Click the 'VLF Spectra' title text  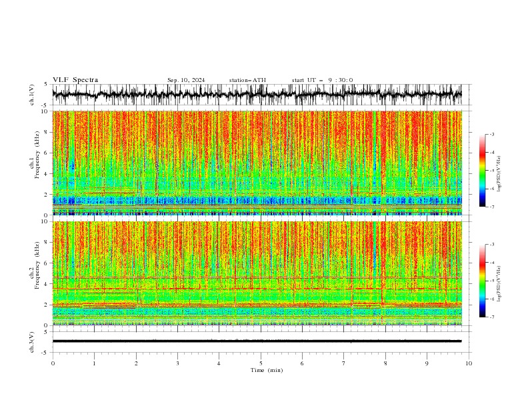pos(75,80)
